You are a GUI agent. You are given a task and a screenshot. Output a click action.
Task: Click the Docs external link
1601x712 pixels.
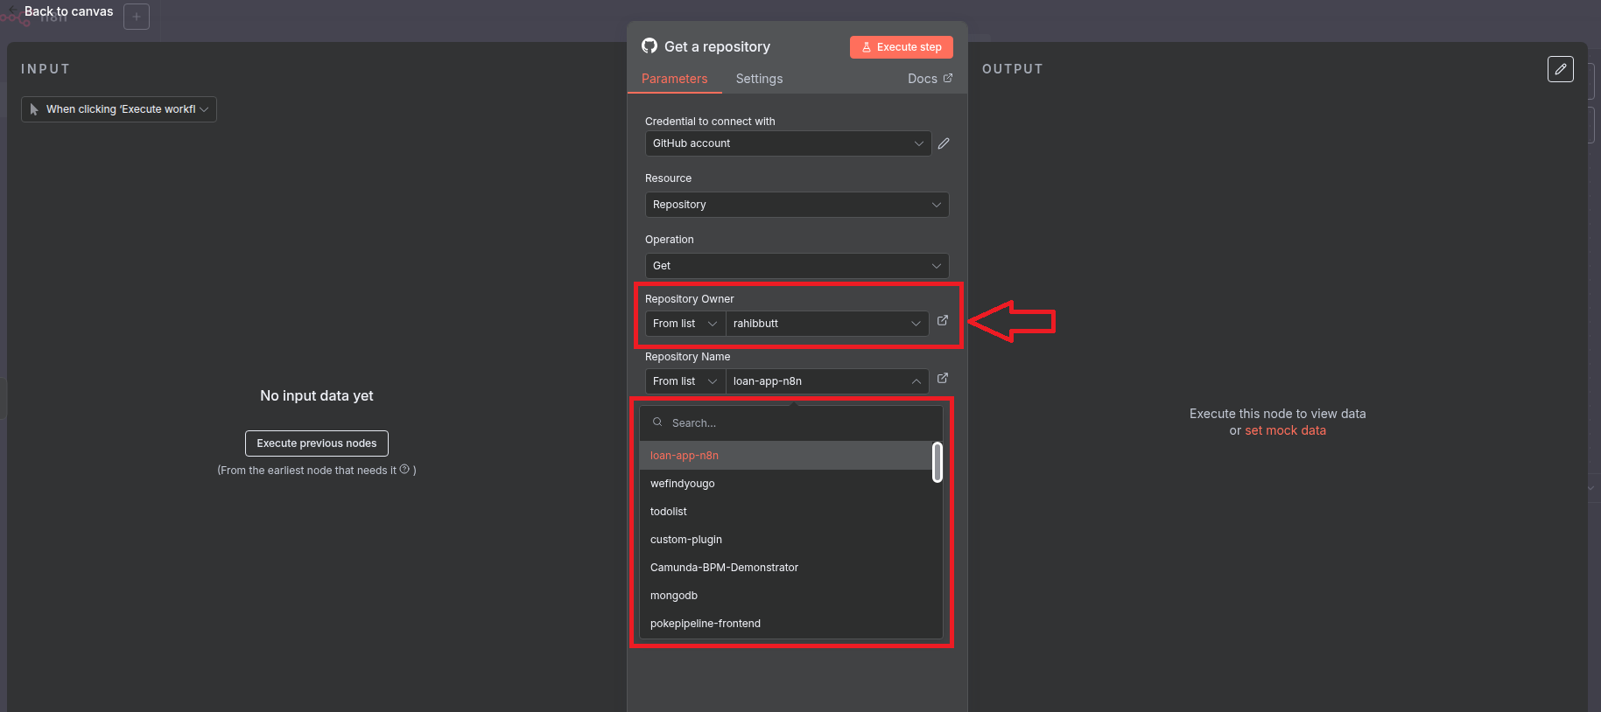[x=930, y=79]
